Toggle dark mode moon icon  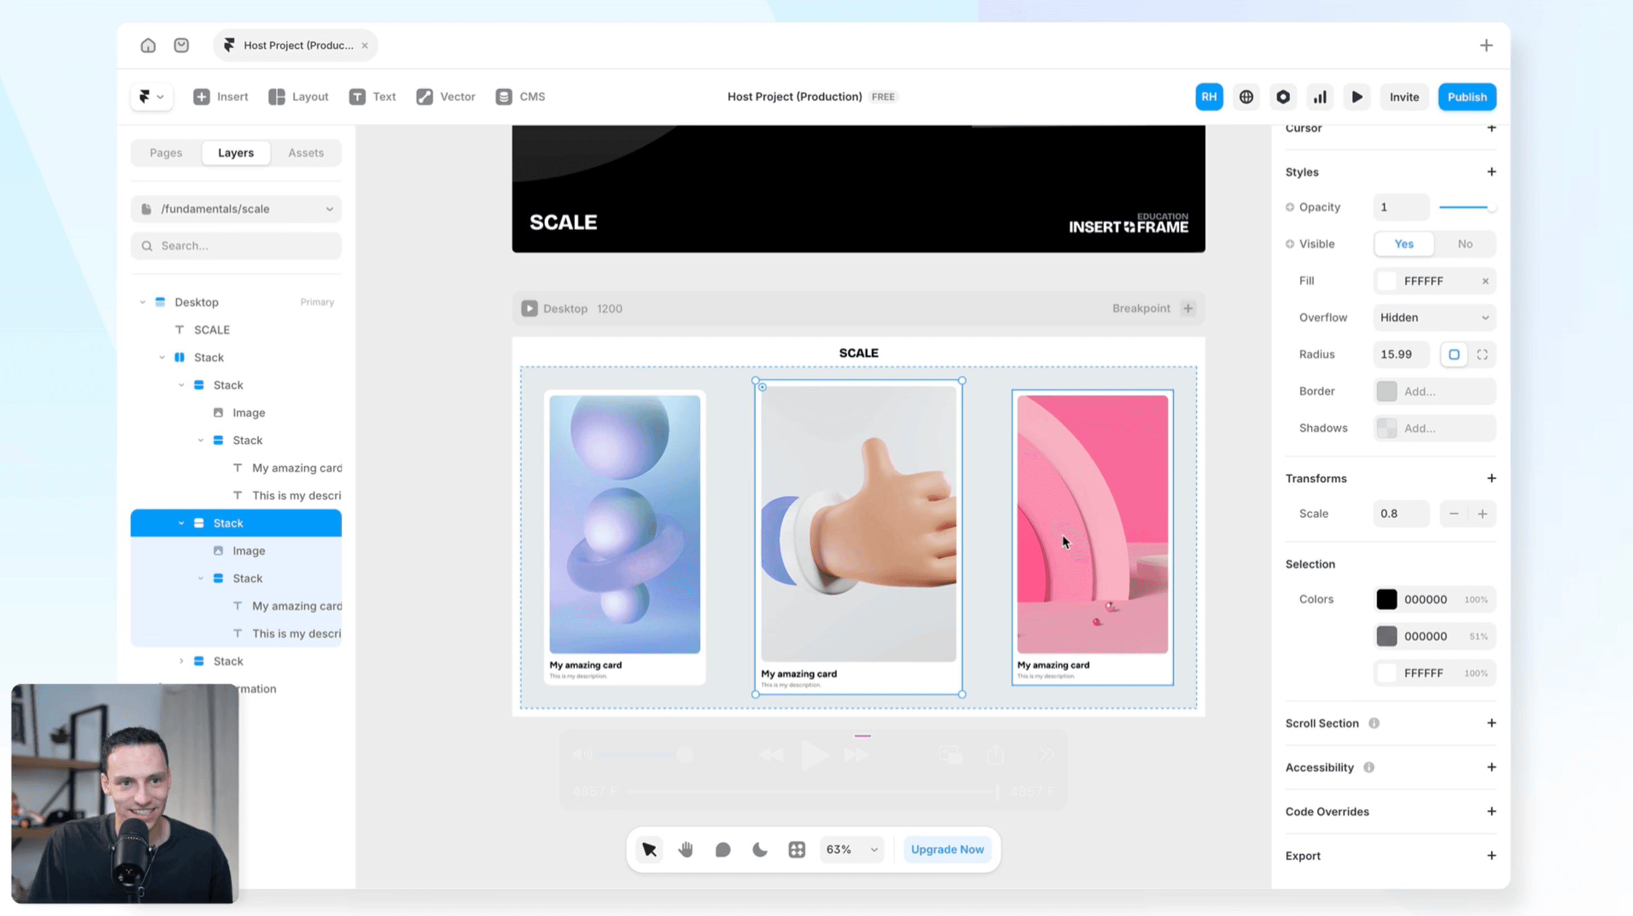click(760, 850)
